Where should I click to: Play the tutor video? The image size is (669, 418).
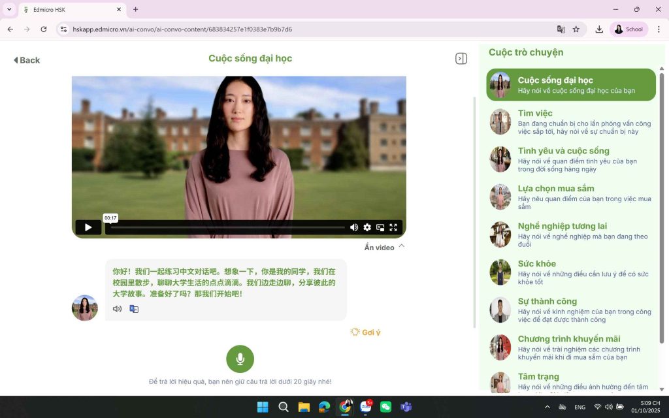point(88,227)
